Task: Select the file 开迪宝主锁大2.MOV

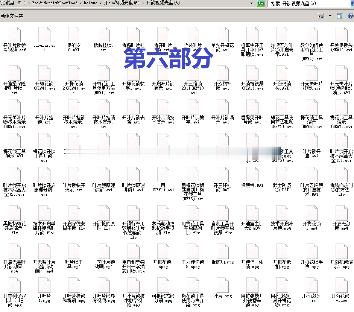Action: 252,218
